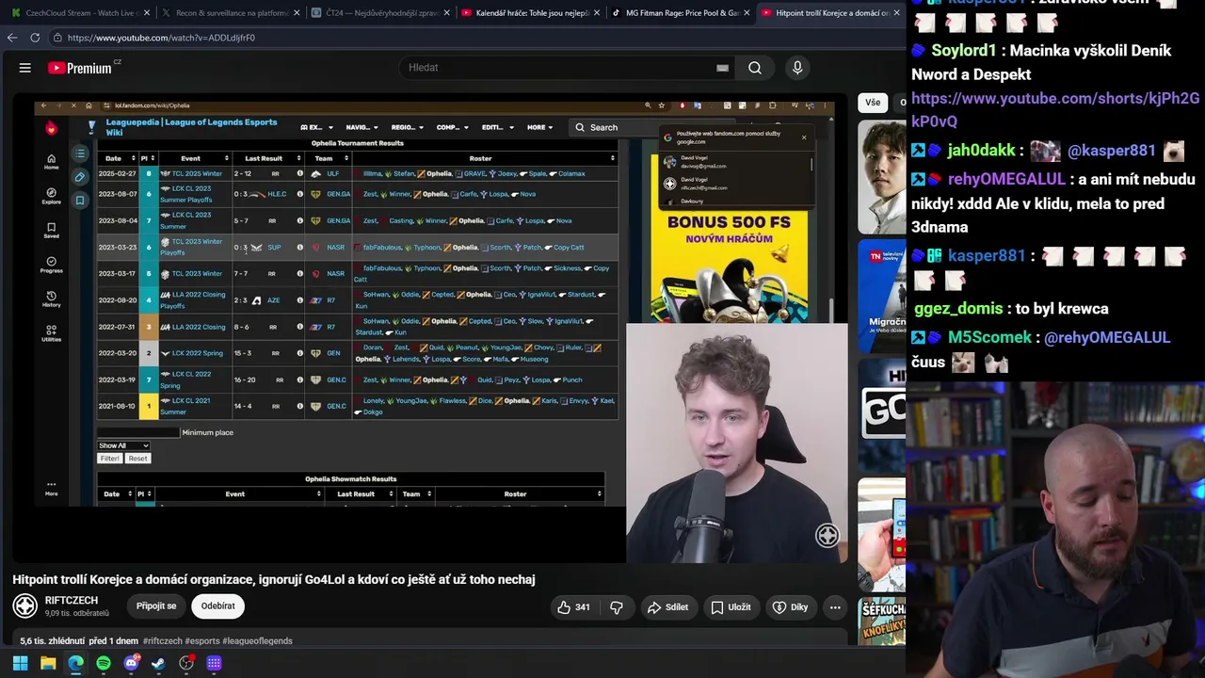Open Discord from the taskbar
The height and width of the screenshot is (678, 1205).
point(131,663)
